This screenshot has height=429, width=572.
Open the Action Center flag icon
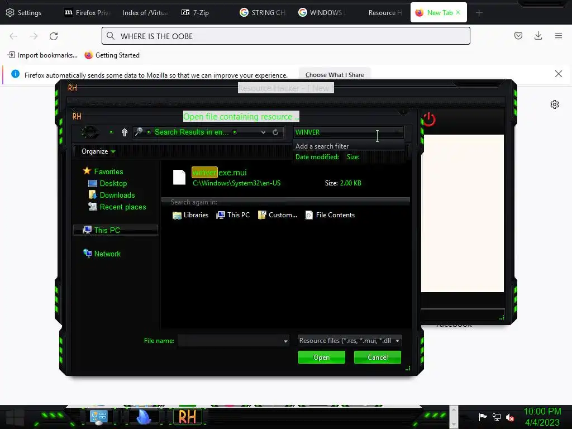pyautogui.click(x=483, y=417)
